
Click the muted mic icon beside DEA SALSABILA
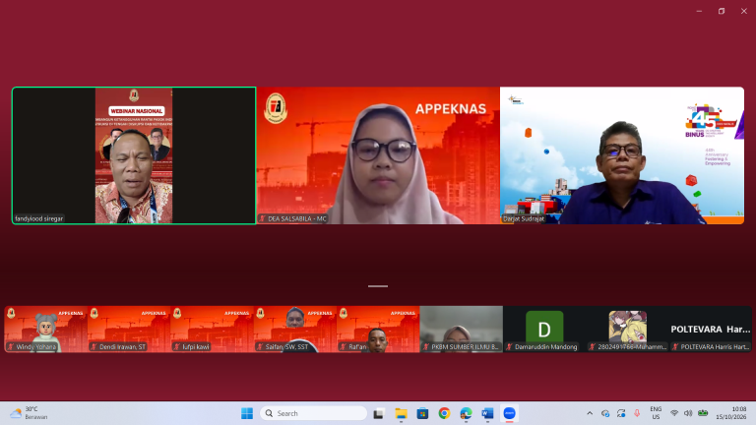click(262, 218)
